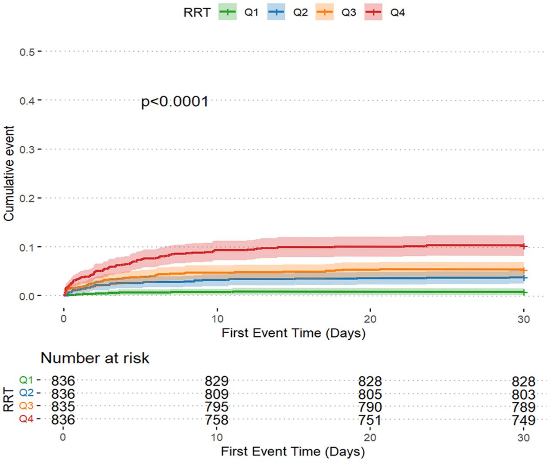550x462 pixels.
Task: Click the 0.2 y-axis tick label
Action: pos(27,198)
